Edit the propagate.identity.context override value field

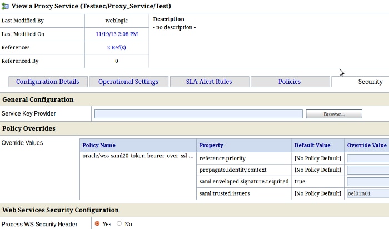pos(368,170)
